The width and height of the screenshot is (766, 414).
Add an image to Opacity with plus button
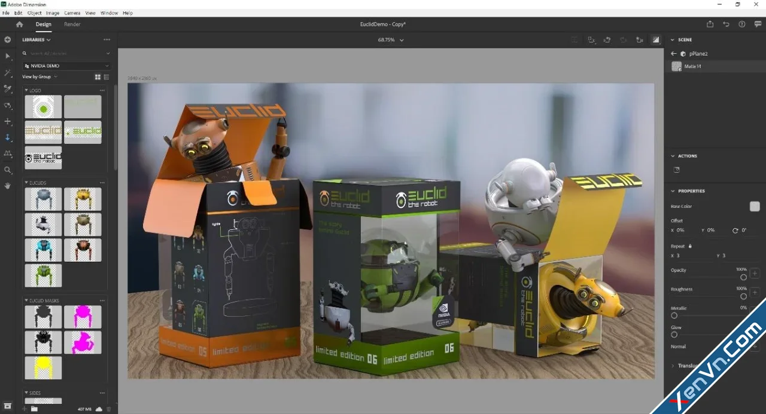tap(755, 274)
